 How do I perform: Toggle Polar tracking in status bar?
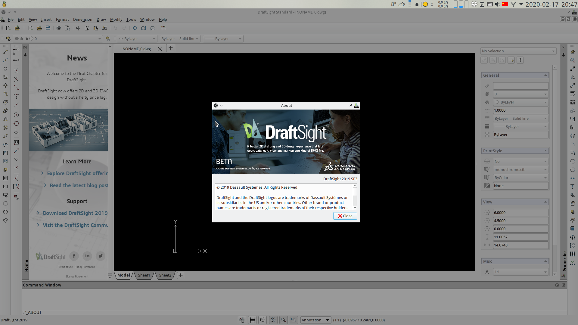pyautogui.click(x=273, y=320)
